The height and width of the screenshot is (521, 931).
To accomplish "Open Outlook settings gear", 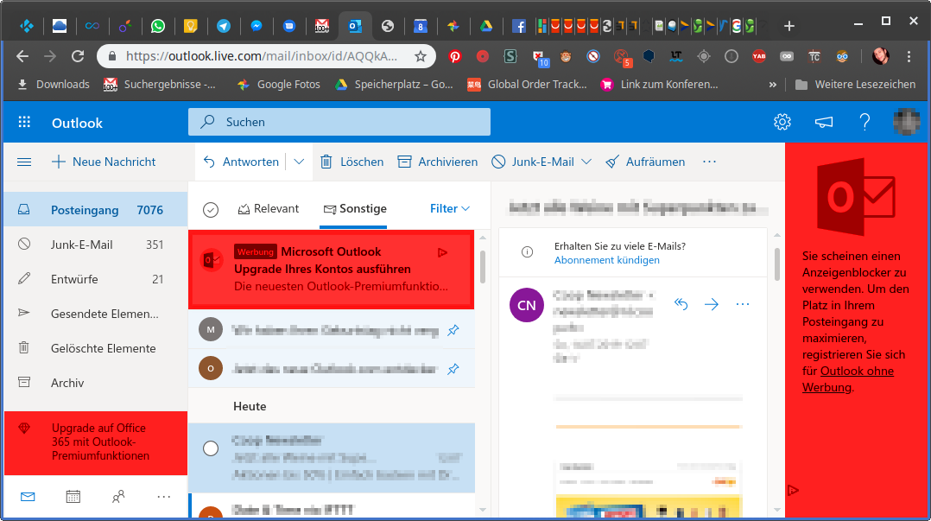I will pyautogui.click(x=782, y=122).
